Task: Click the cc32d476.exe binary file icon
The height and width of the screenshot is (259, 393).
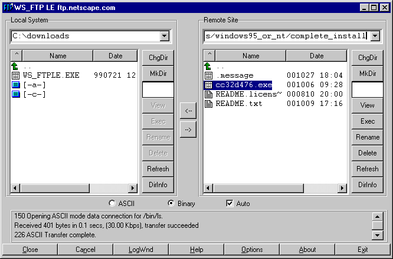Action: coord(208,85)
